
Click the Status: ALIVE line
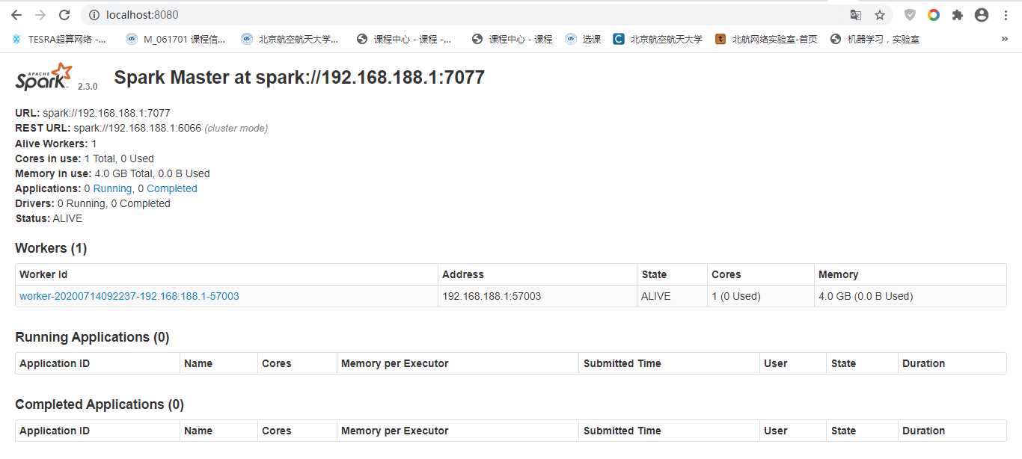[49, 218]
